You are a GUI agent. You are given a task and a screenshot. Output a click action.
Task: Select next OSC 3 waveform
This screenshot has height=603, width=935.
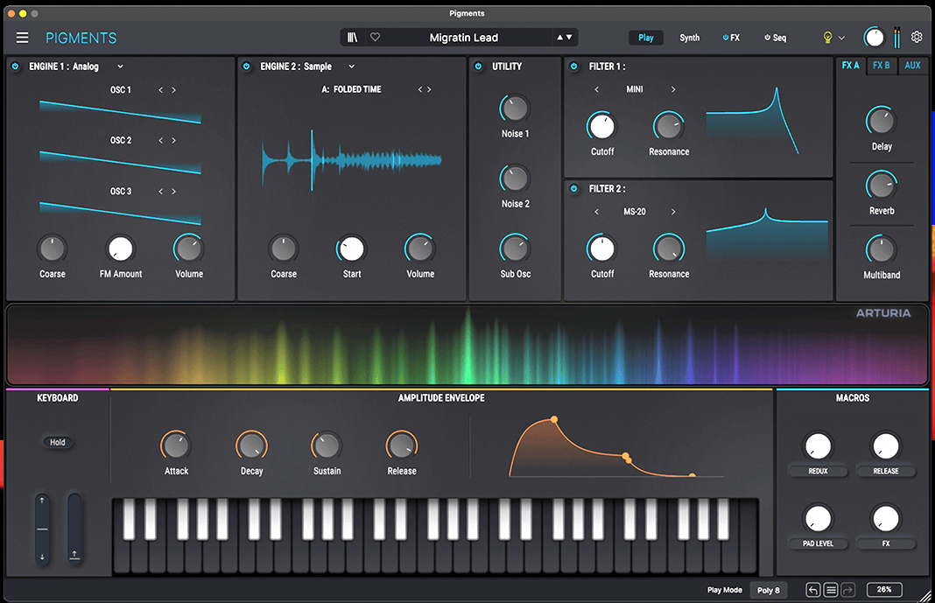[173, 192]
